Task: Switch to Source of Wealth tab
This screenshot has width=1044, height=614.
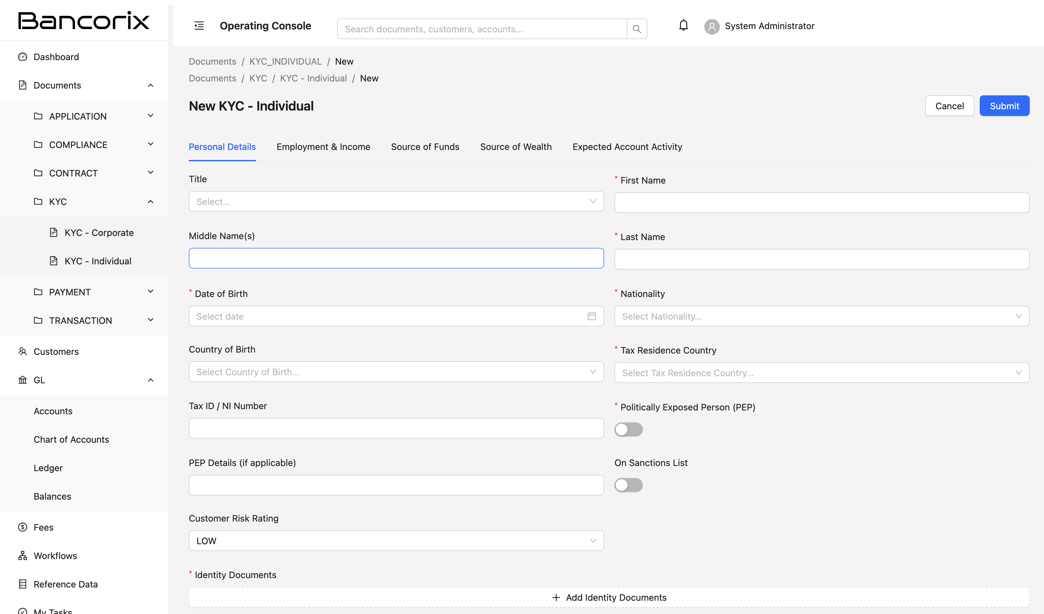Action: click(x=515, y=147)
